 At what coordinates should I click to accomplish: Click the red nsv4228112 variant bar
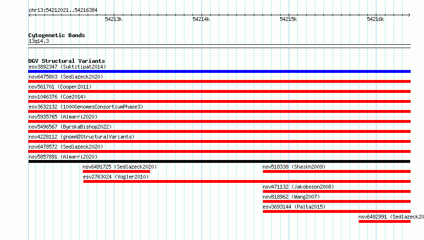[x=219, y=141]
